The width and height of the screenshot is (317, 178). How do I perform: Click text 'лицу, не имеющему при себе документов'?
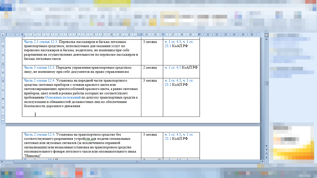[x=55, y=72]
